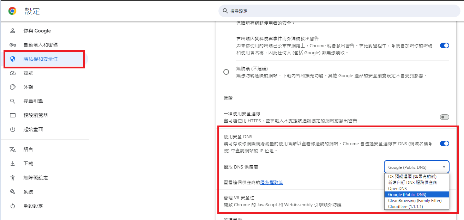The image size is (464, 220).
Task: Select the 無防護 (不建議) radio button
Action: pos(226,72)
